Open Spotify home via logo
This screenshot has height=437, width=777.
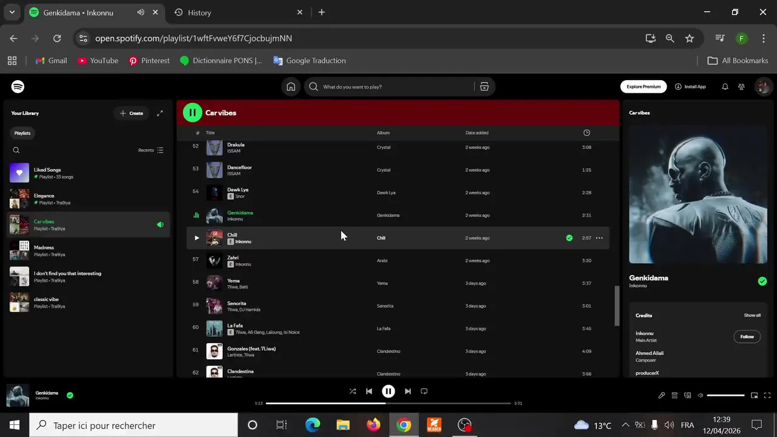point(18,87)
